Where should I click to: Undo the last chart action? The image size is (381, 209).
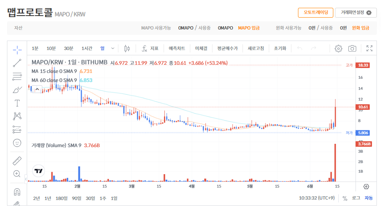click(x=300, y=48)
